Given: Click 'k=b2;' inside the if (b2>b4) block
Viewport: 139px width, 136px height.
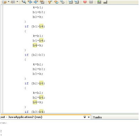Looking at the screenshot, I should click(38, 93).
